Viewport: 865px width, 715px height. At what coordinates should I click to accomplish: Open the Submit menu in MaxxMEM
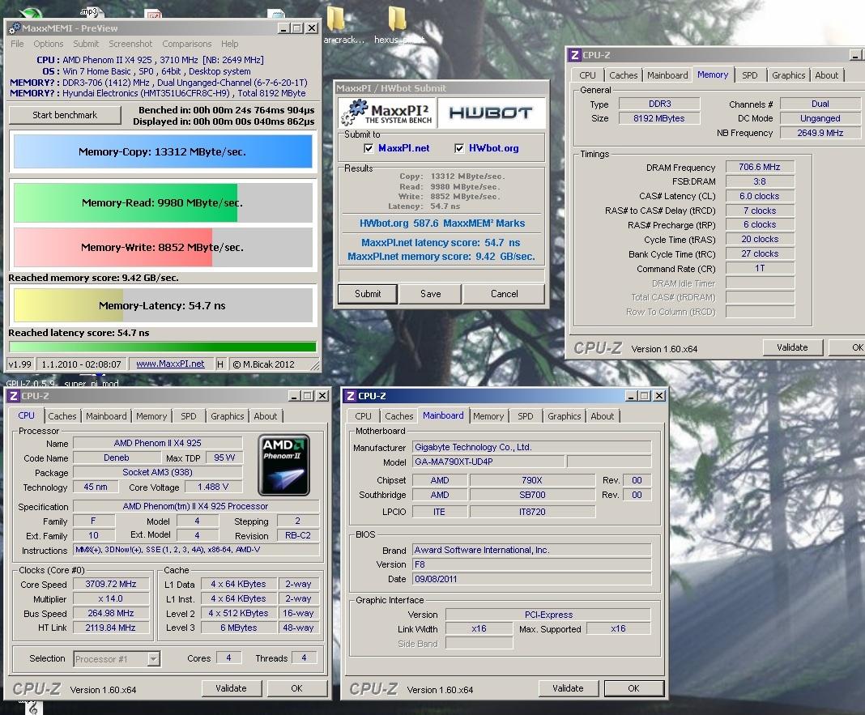pyautogui.click(x=86, y=44)
